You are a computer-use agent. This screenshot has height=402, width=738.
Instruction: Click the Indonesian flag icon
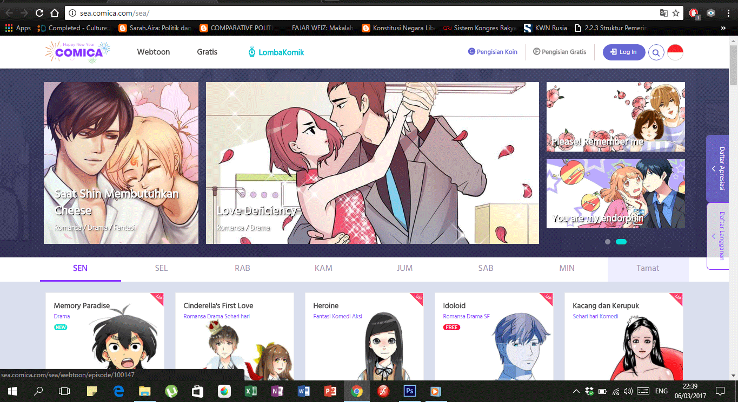(x=675, y=52)
